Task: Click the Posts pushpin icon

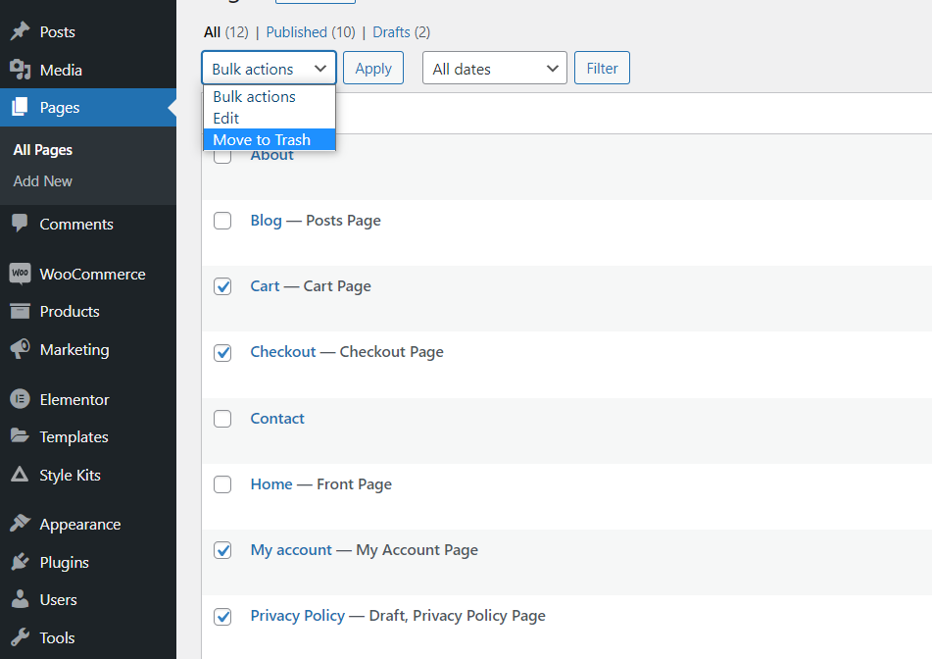Action: pyautogui.click(x=21, y=31)
